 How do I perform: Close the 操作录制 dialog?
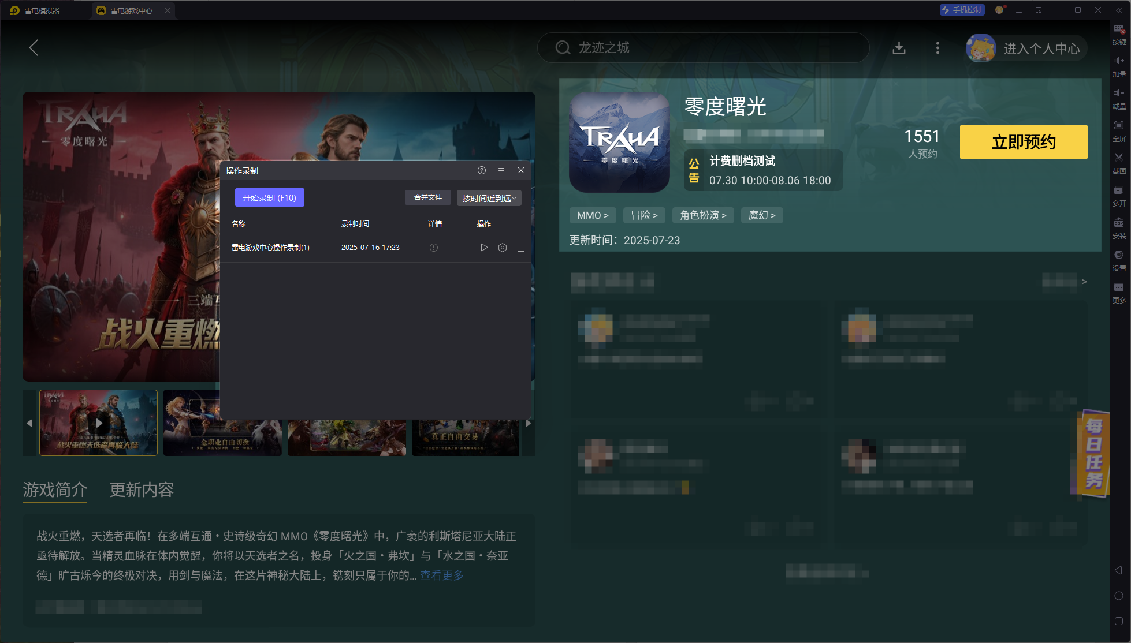pyautogui.click(x=521, y=170)
